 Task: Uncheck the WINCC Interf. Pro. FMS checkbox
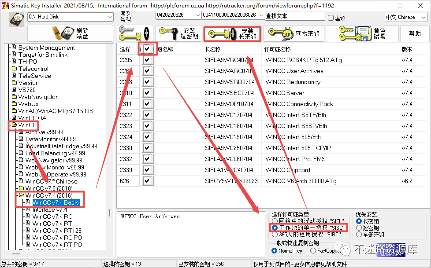147,158
